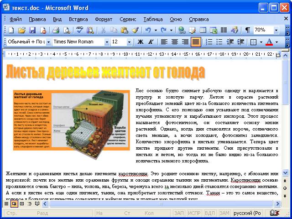Open Tables and Borders toolbar icon
Viewport: 292px width, 219px height.
coord(192,30)
